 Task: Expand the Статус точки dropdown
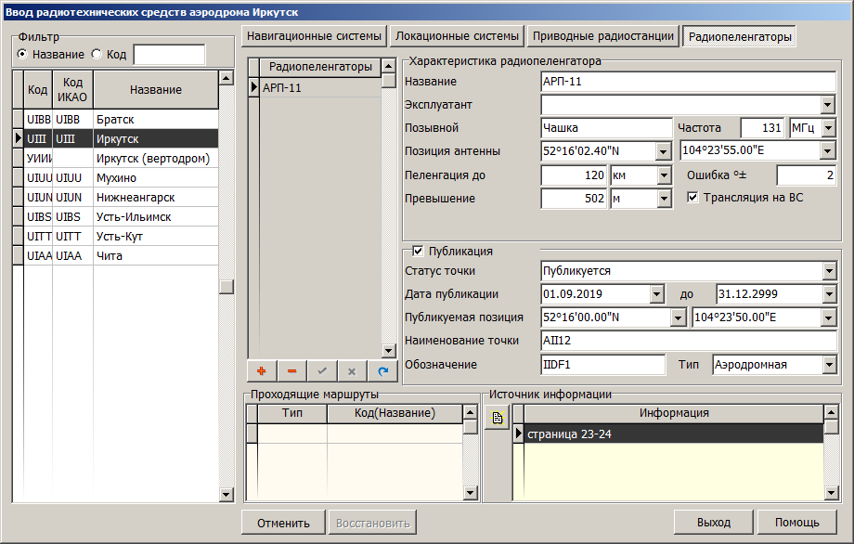tap(828, 271)
